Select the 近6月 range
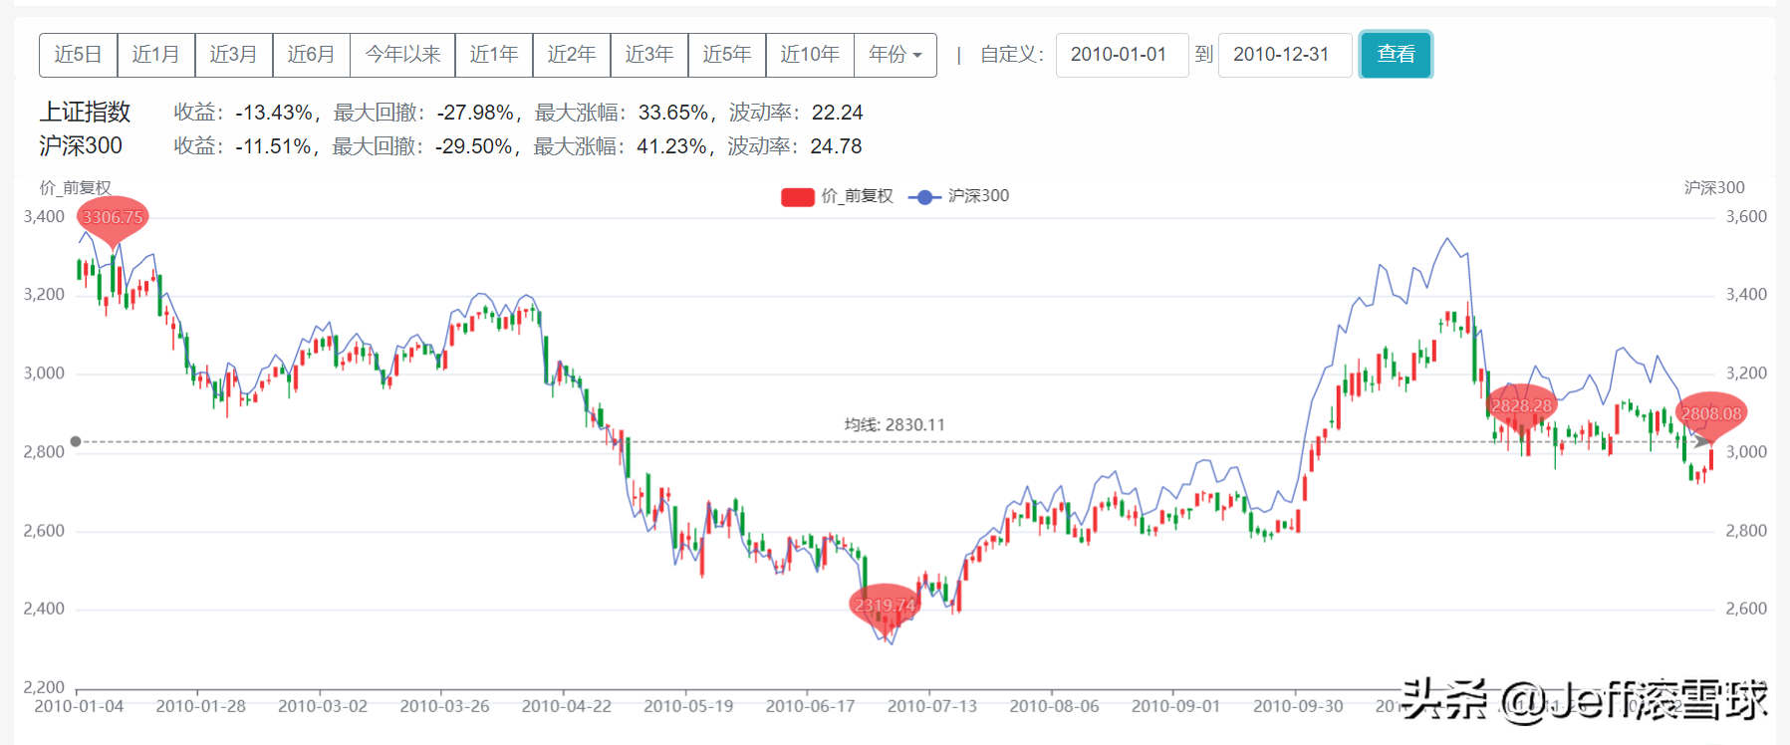Viewport: 1790px width, 745px height. pyautogui.click(x=311, y=55)
